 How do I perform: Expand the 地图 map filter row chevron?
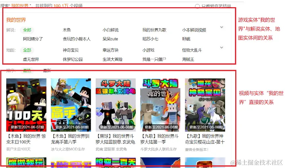coord(221,48)
